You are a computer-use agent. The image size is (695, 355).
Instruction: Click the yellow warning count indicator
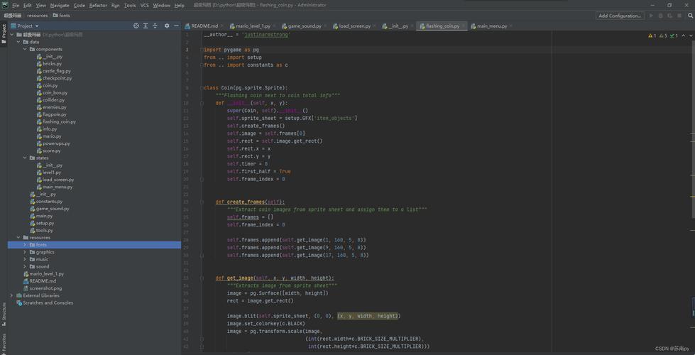652,35
